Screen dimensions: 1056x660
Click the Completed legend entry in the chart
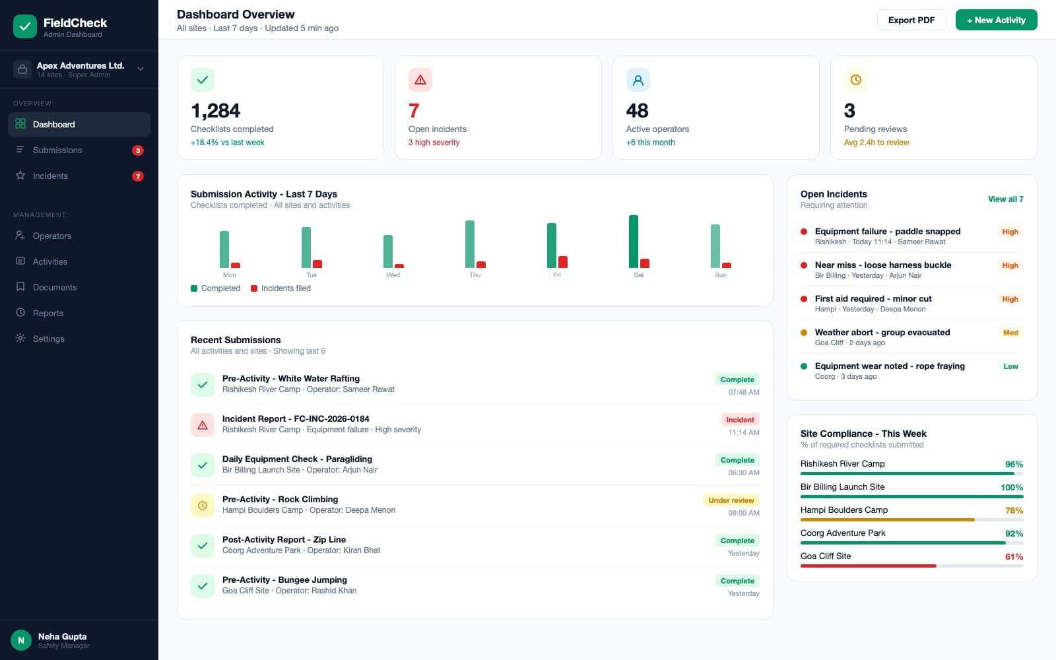[216, 288]
